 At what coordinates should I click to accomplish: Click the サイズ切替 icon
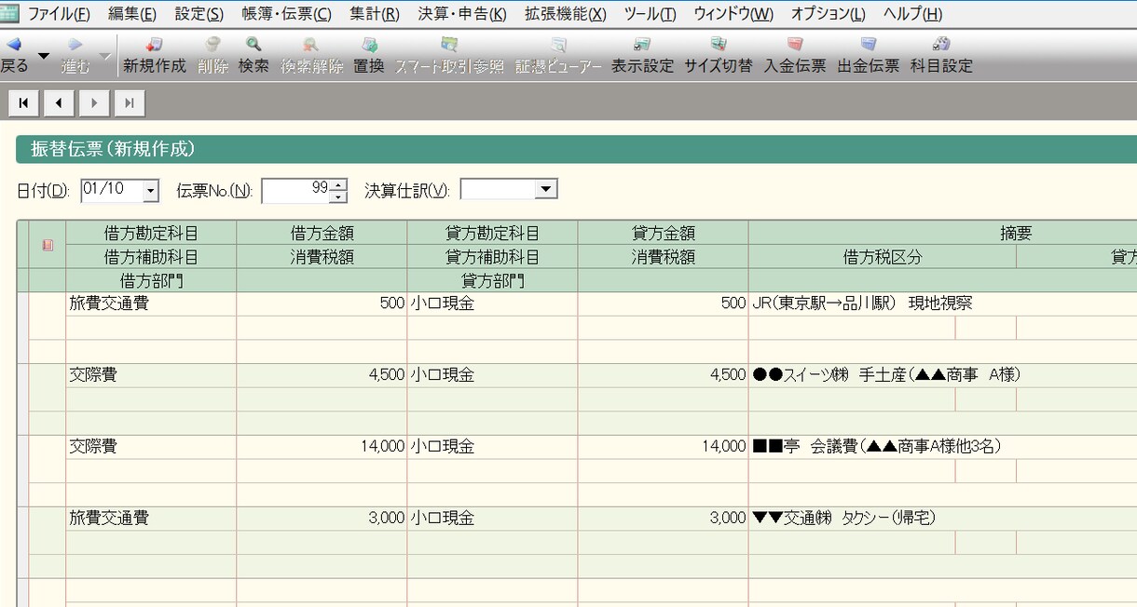719,44
